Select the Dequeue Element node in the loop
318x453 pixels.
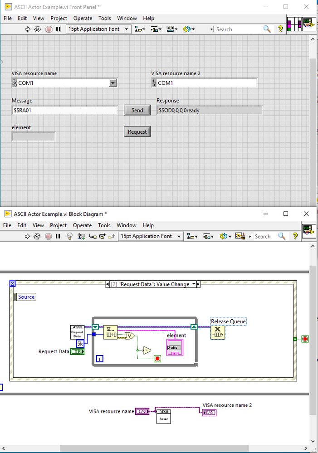(110, 332)
